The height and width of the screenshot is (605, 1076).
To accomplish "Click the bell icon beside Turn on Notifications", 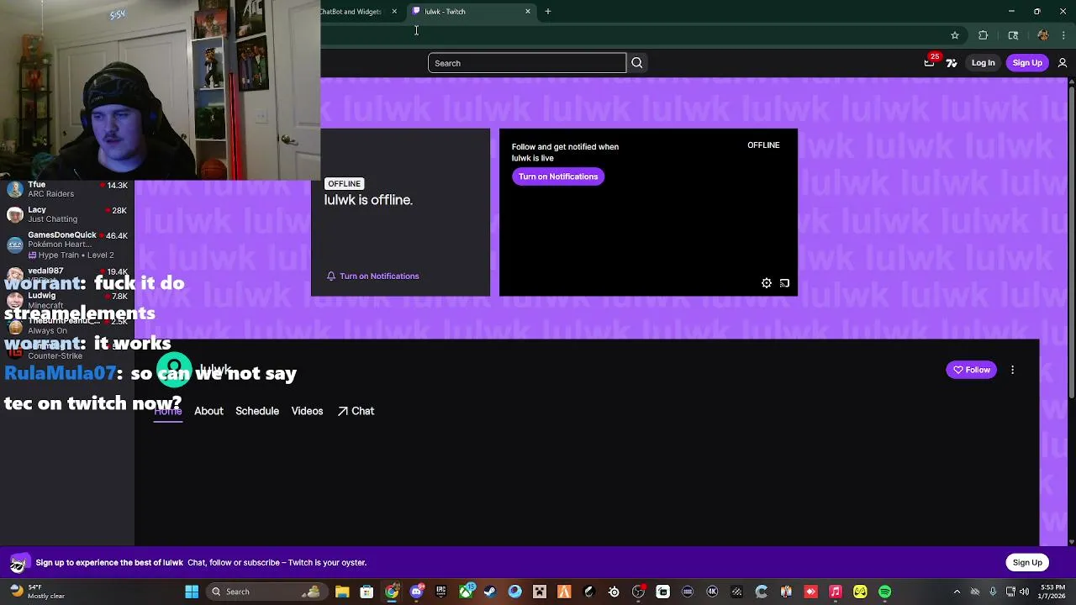I will [331, 276].
